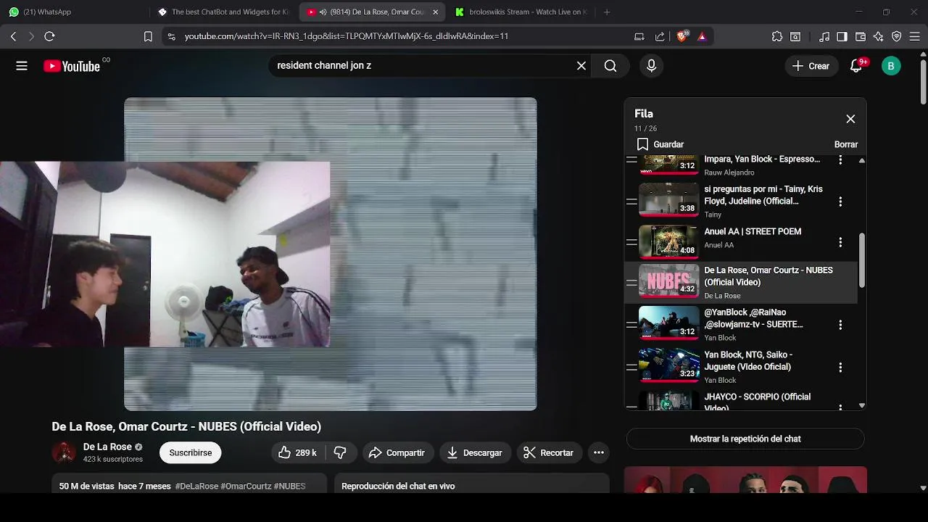This screenshot has width=928, height=522.
Task: Open the YouTube hamburger guide menu
Action: pos(22,66)
